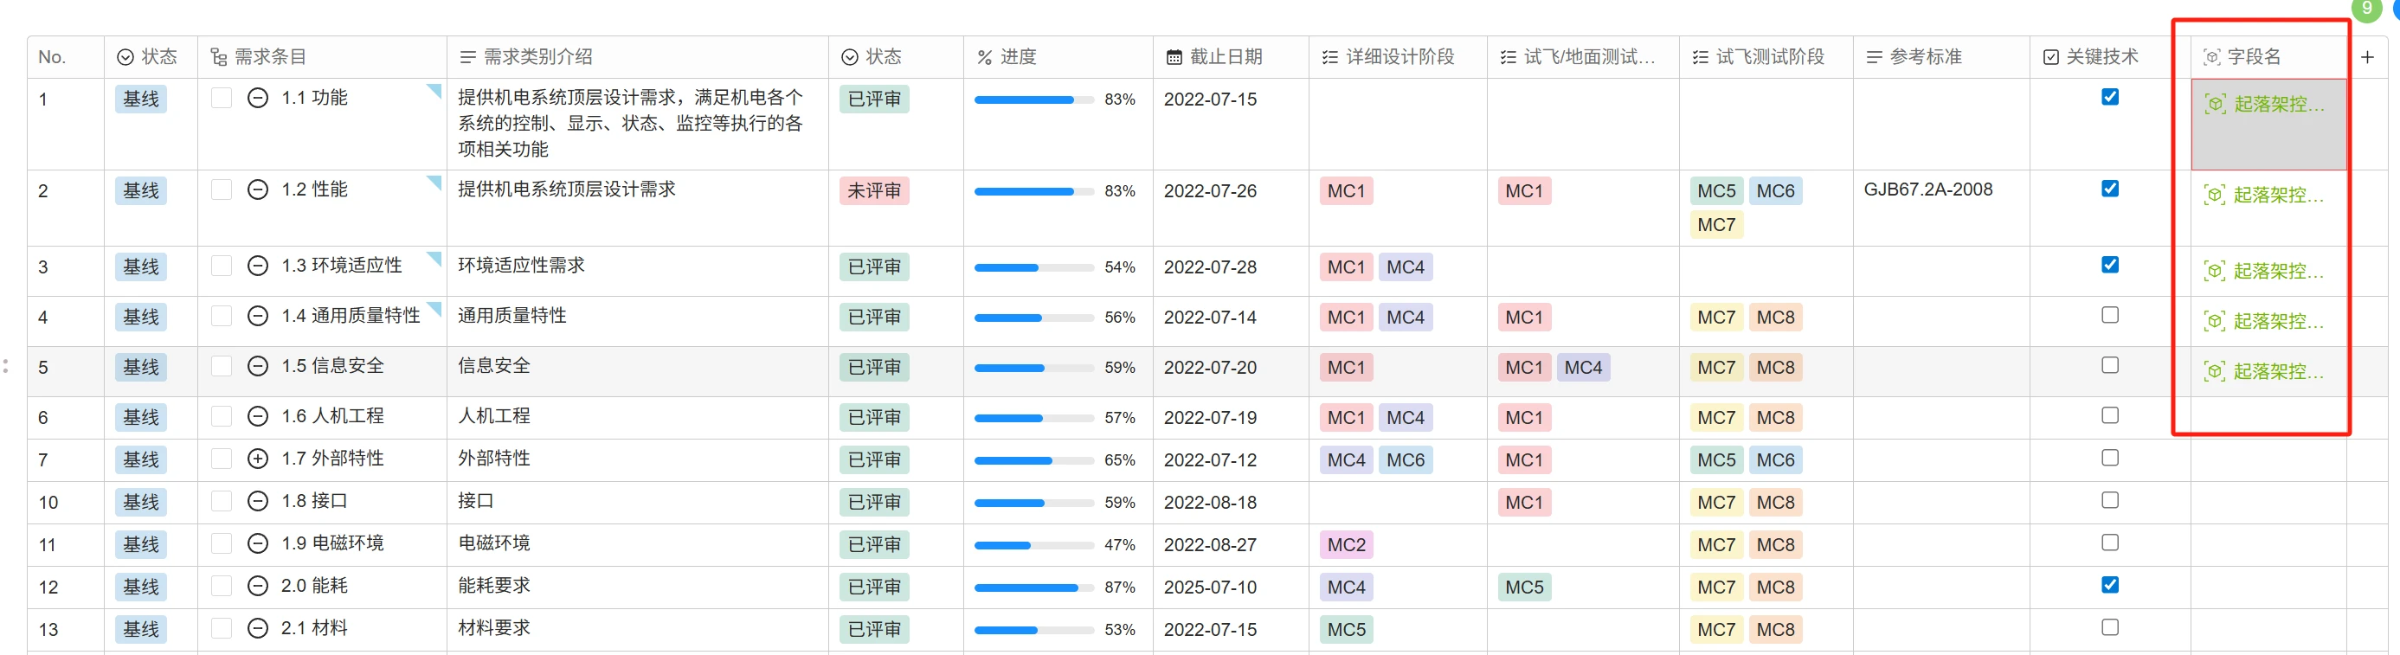Uncheck 关键技术 for 2.0 能耗
This screenshot has height=655, width=2400.
pos(2110,585)
